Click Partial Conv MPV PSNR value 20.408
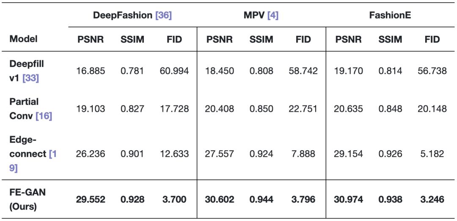The height and width of the screenshot is (221, 457). coord(219,109)
